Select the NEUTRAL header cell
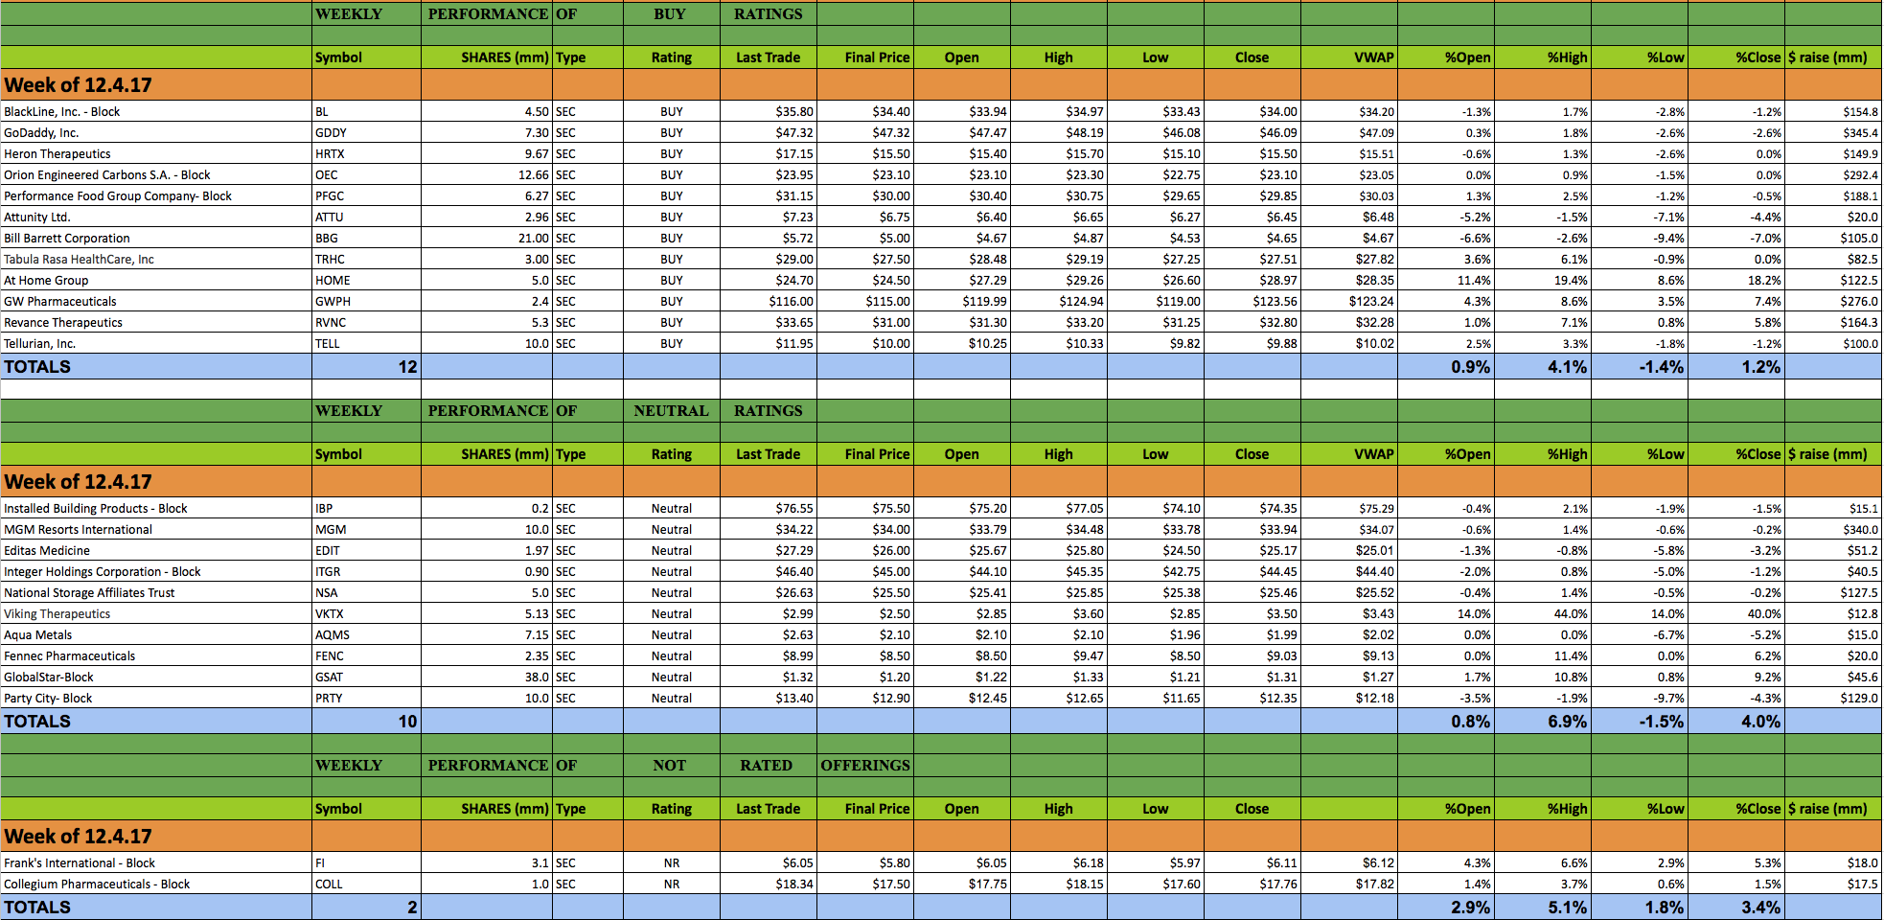The height and width of the screenshot is (920, 1884). [x=671, y=410]
